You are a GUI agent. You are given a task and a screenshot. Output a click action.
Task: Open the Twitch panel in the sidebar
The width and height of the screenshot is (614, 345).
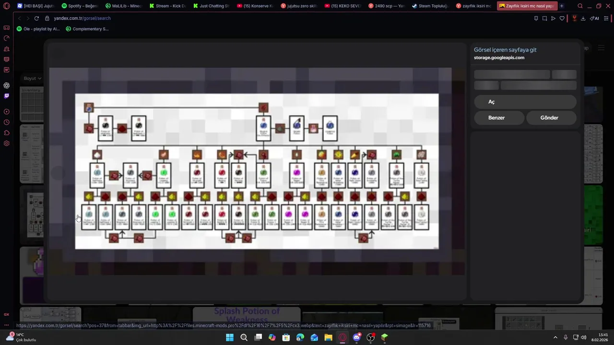(x=6, y=96)
